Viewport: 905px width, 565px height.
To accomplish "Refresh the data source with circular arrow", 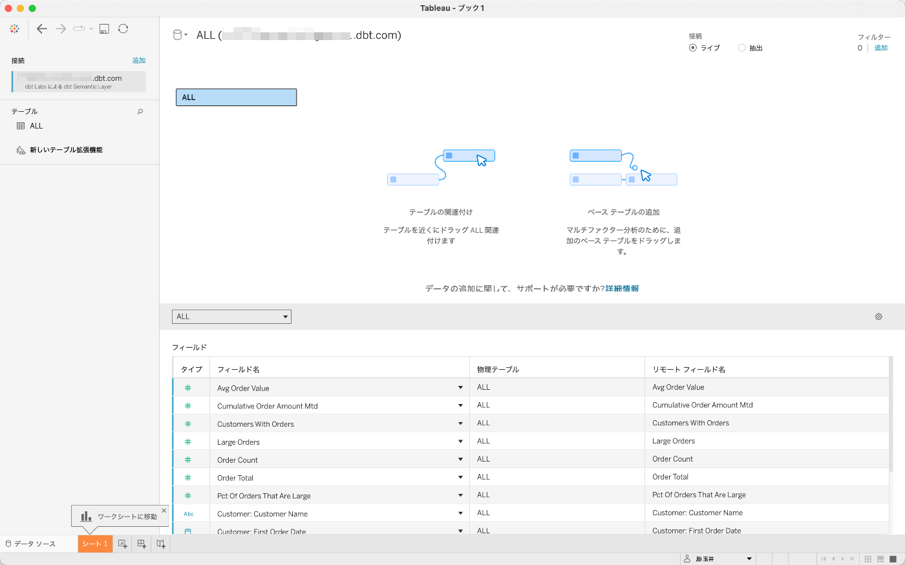I will pos(123,28).
